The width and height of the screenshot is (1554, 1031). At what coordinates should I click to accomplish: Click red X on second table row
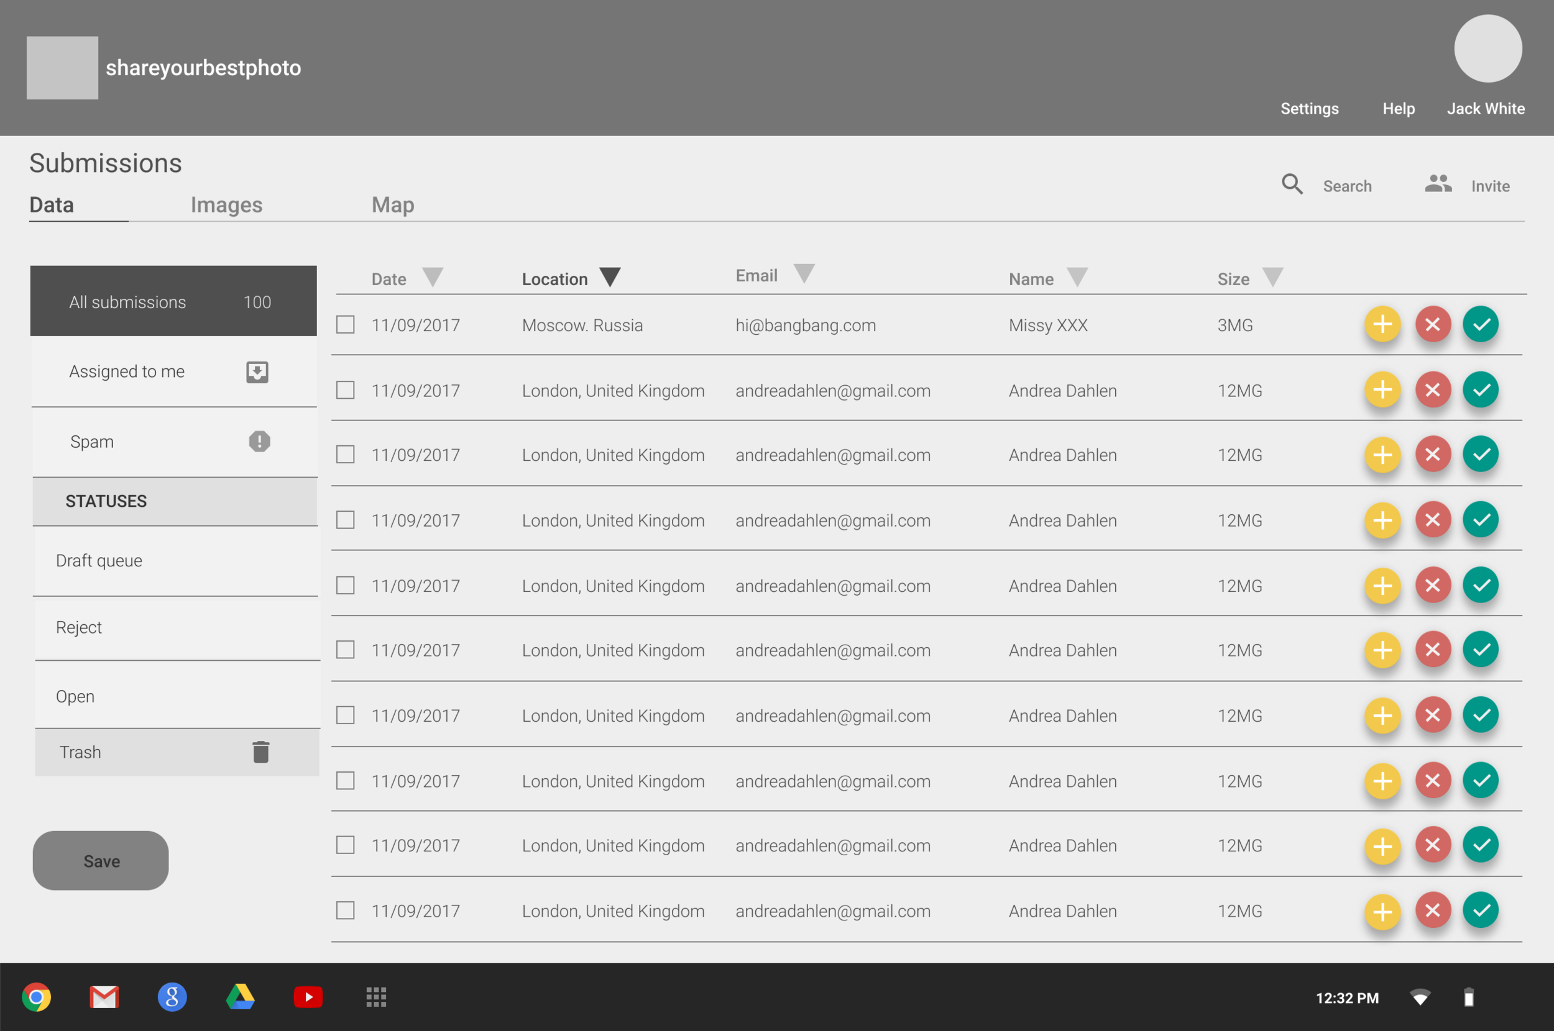pyautogui.click(x=1433, y=389)
